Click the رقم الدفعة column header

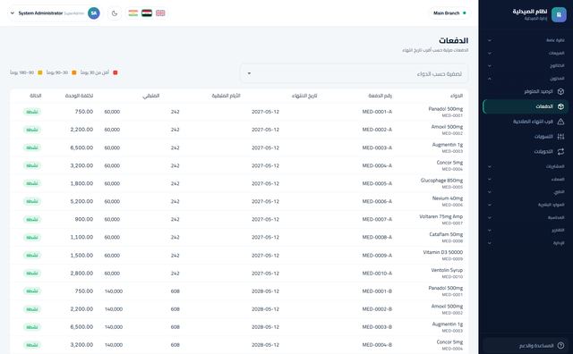pos(380,96)
